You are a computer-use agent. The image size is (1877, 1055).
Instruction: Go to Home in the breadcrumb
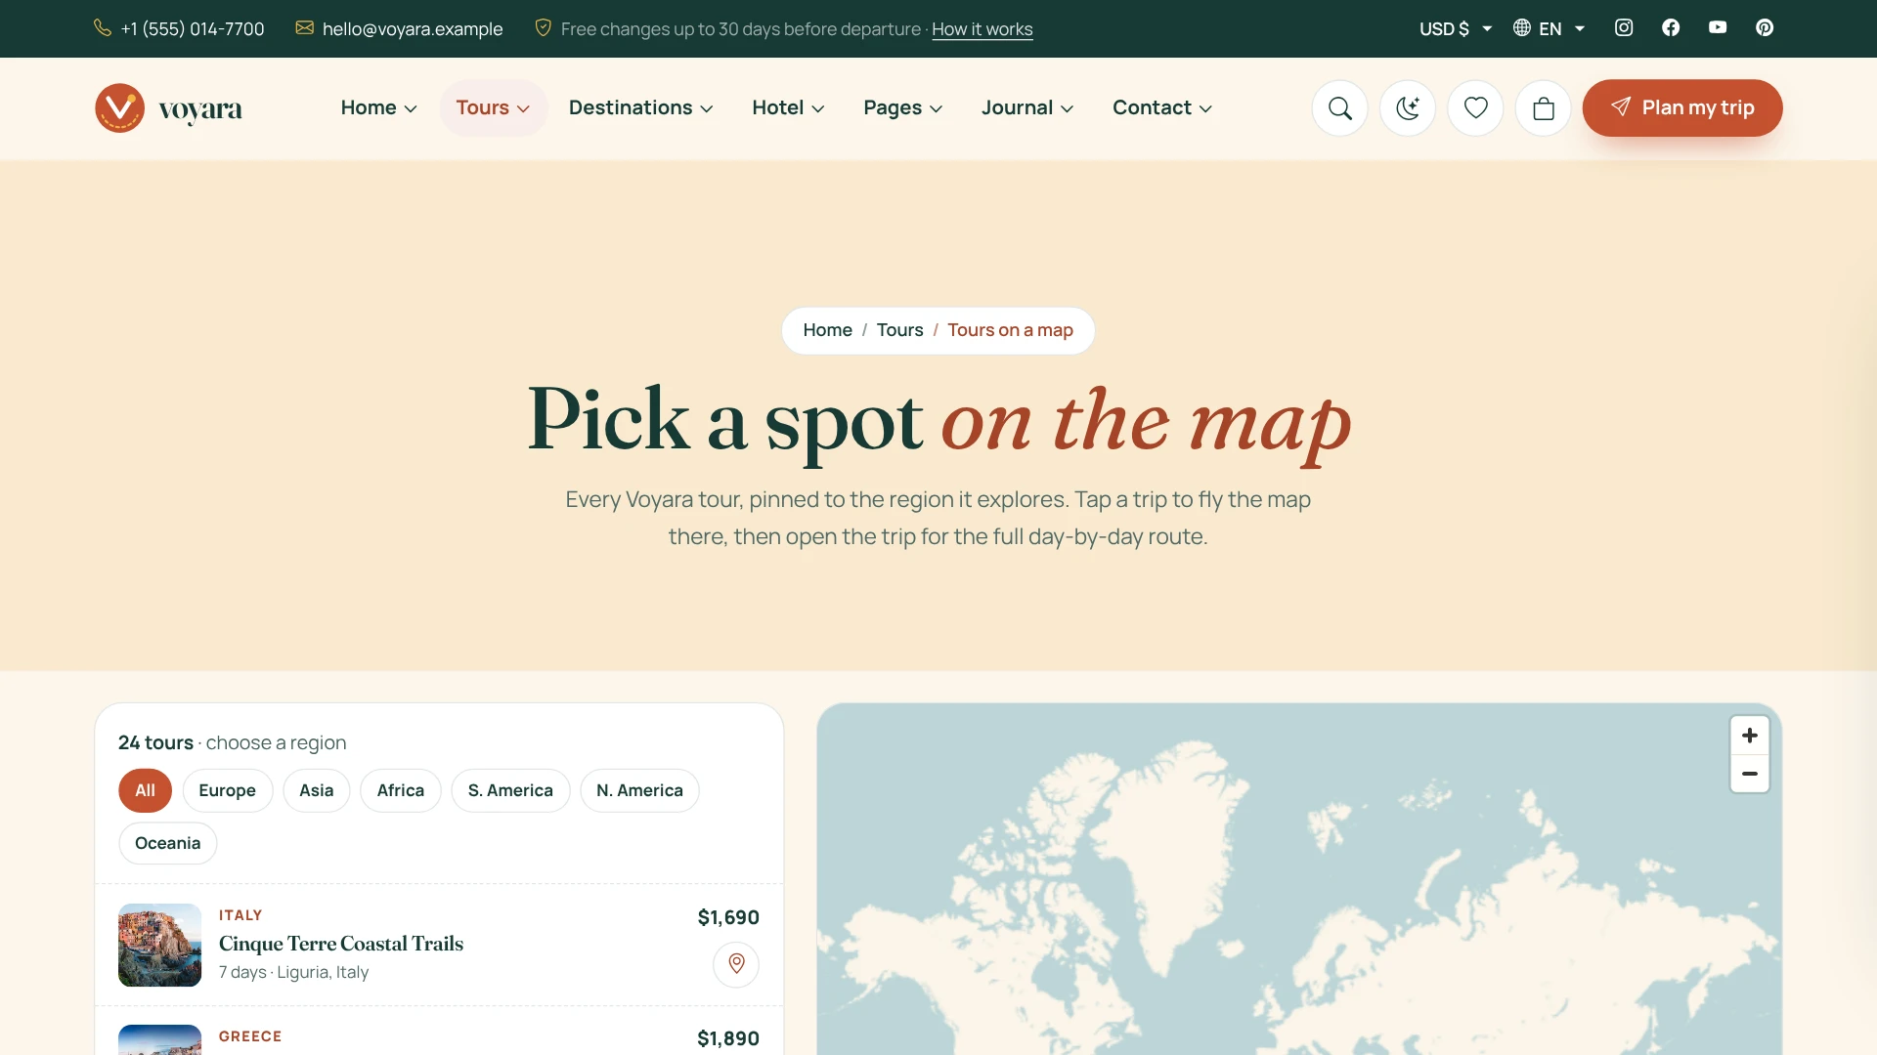click(x=828, y=330)
